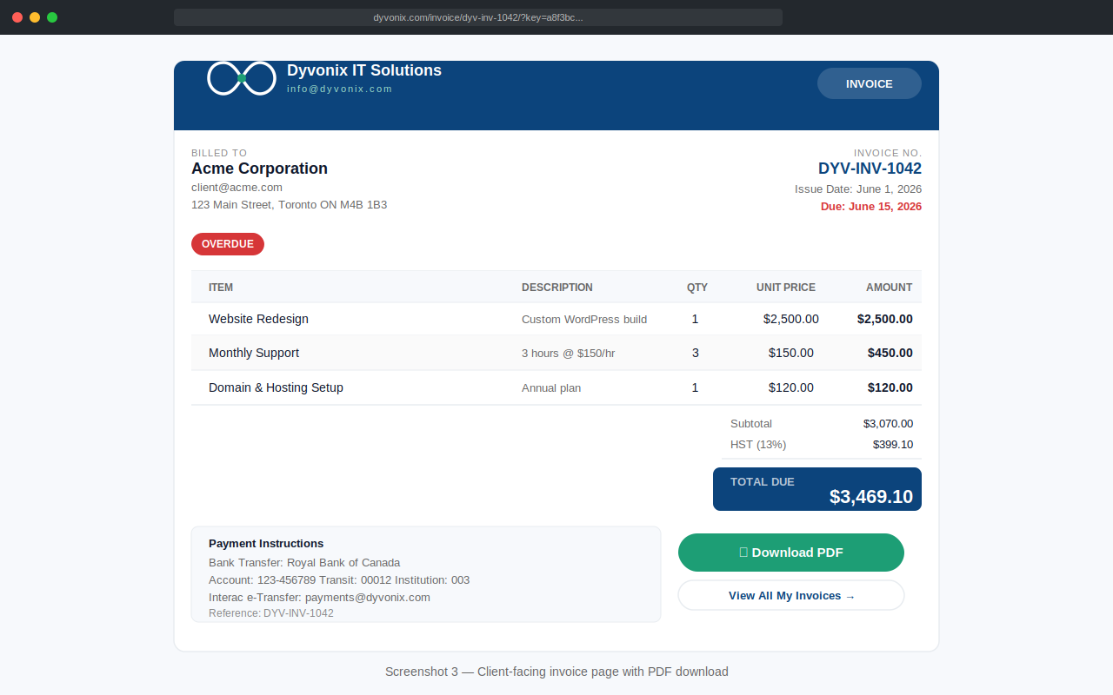Click info@dyvonix.com email in header

click(x=340, y=89)
